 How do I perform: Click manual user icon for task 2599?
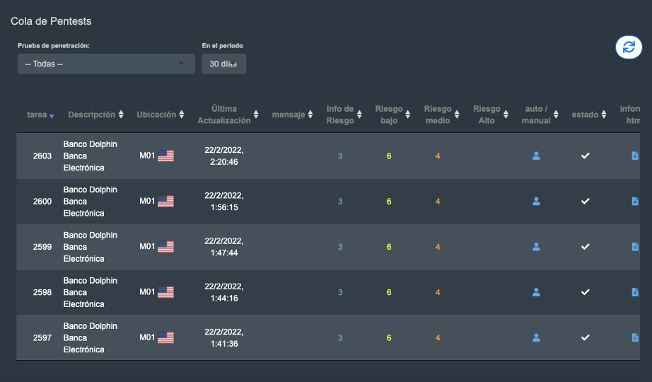coord(537,247)
